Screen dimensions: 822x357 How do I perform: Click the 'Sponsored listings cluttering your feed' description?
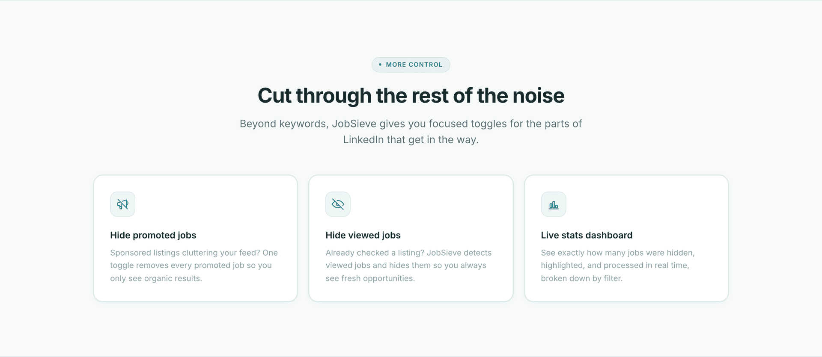click(x=194, y=266)
